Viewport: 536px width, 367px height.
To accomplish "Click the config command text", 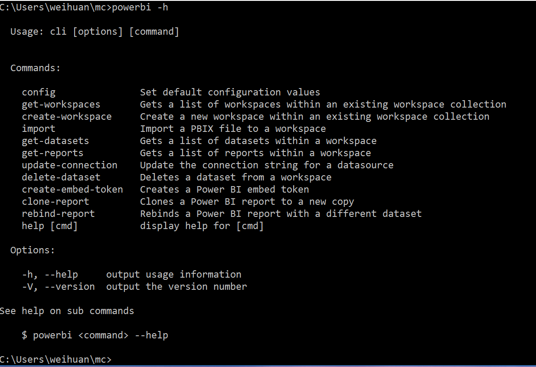I will coord(38,92).
